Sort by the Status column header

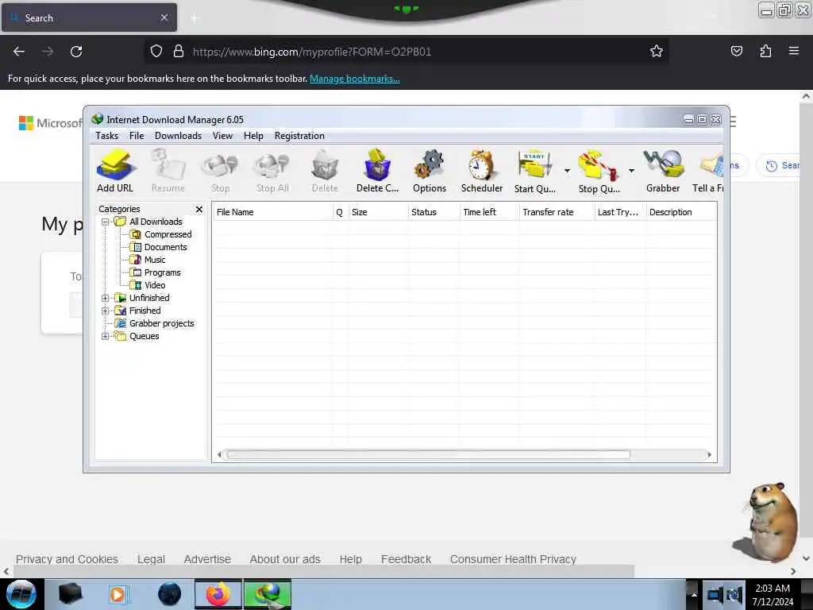tap(433, 212)
